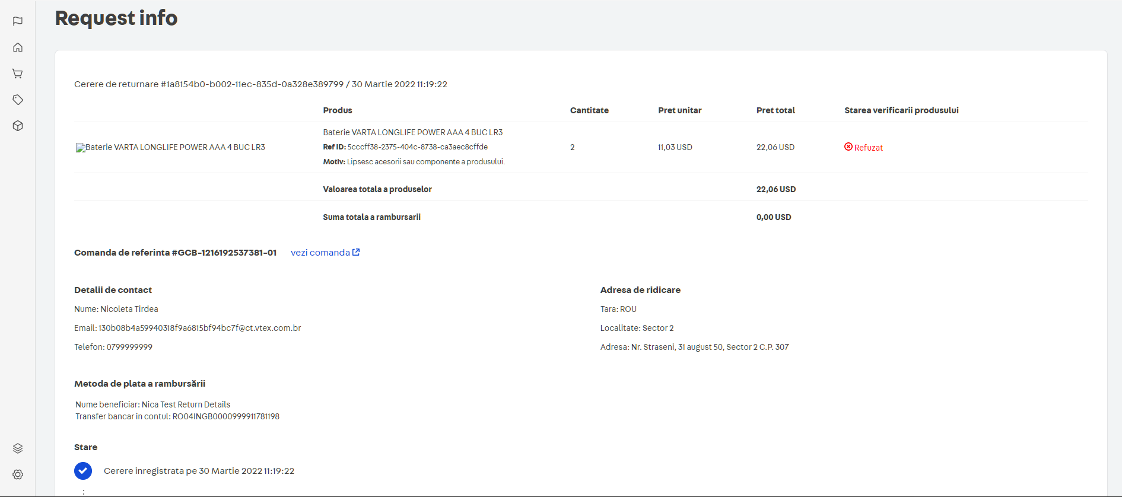Click the Nume beneficiar line
The height and width of the screenshot is (497, 1122).
[x=152, y=404]
